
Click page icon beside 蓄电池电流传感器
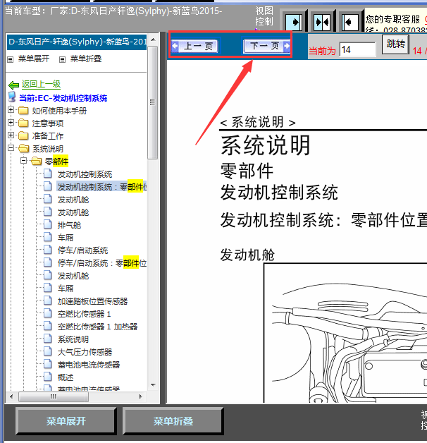tap(48, 364)
